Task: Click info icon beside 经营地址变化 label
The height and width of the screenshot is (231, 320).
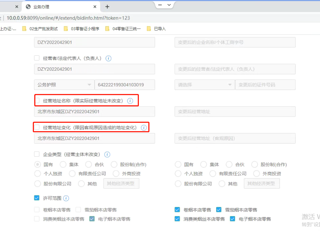Action: coord(144,128)
